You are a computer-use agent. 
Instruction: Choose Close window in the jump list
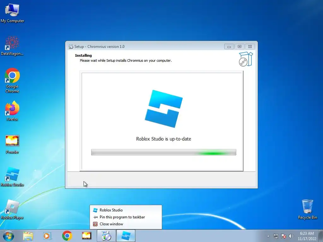[x=126, y=224]
